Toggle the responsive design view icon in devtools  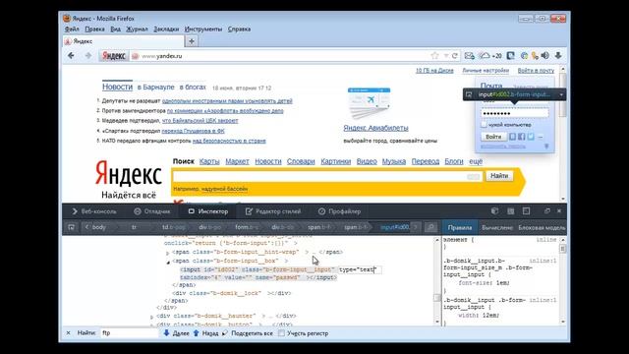[x=526, y=210]
